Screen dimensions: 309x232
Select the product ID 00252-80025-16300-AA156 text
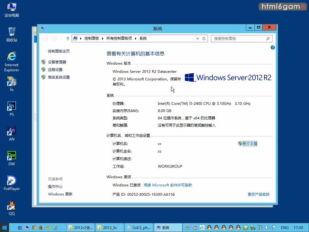[x=151, y=194]
